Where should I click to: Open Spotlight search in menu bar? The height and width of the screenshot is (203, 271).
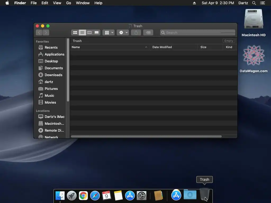[254, 3]
